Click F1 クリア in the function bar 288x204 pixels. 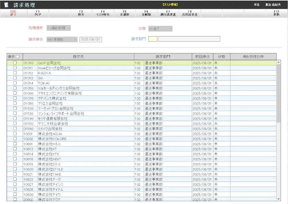coord(38,13)
